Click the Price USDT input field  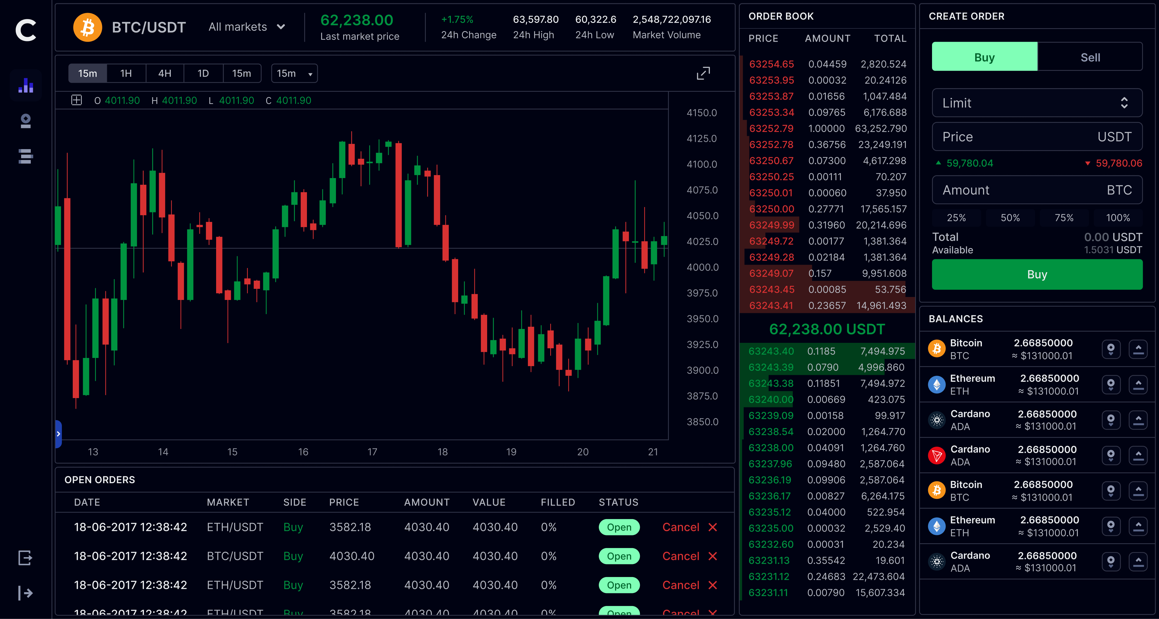click(1037, 137)
